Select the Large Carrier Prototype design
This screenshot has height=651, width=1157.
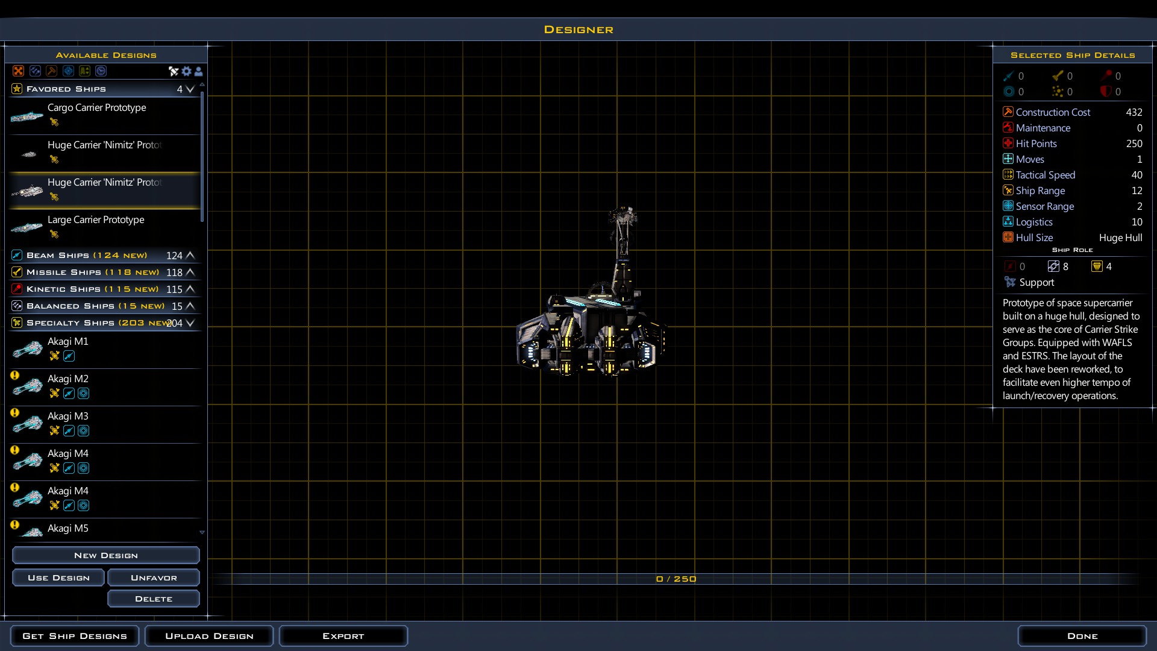point(104,227)
